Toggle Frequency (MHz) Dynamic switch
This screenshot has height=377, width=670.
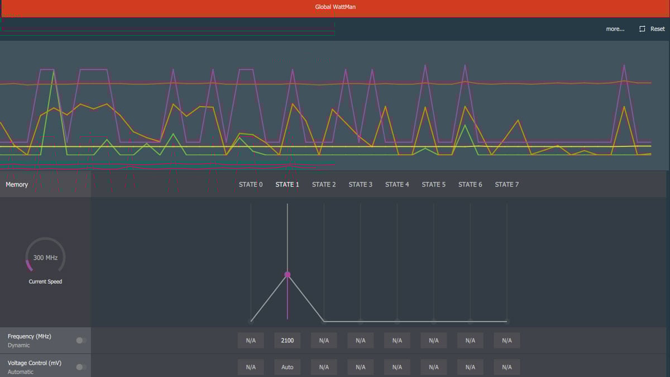(82, 340)
